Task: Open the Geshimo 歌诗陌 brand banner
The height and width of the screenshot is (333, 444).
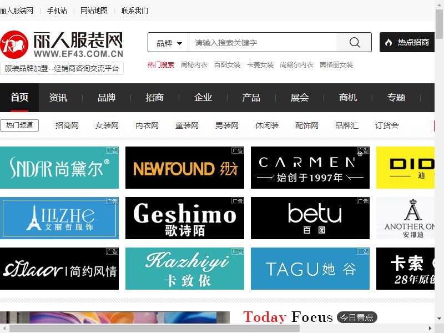Action: click(x=185, y=218)
